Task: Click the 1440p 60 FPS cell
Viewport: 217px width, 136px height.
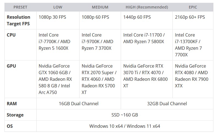Action: coord(137,17)
